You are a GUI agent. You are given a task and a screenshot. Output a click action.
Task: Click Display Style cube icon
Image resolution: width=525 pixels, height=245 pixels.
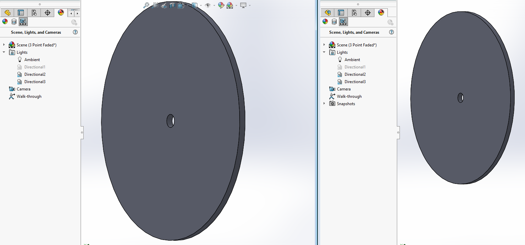[x=194, y=5]
